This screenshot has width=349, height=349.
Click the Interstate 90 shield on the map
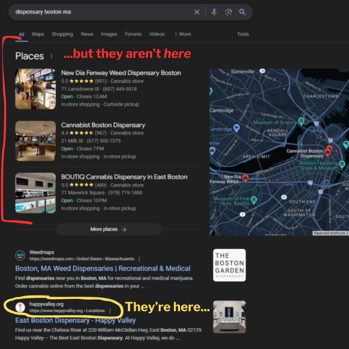pos(310,183)
